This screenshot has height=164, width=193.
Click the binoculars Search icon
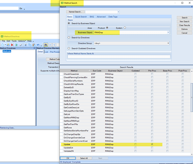(x=46, y=45)
